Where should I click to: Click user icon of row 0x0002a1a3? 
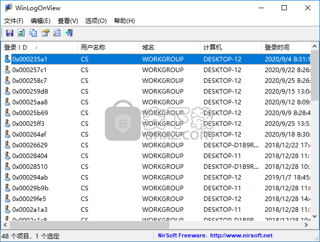tap(7, 210)
